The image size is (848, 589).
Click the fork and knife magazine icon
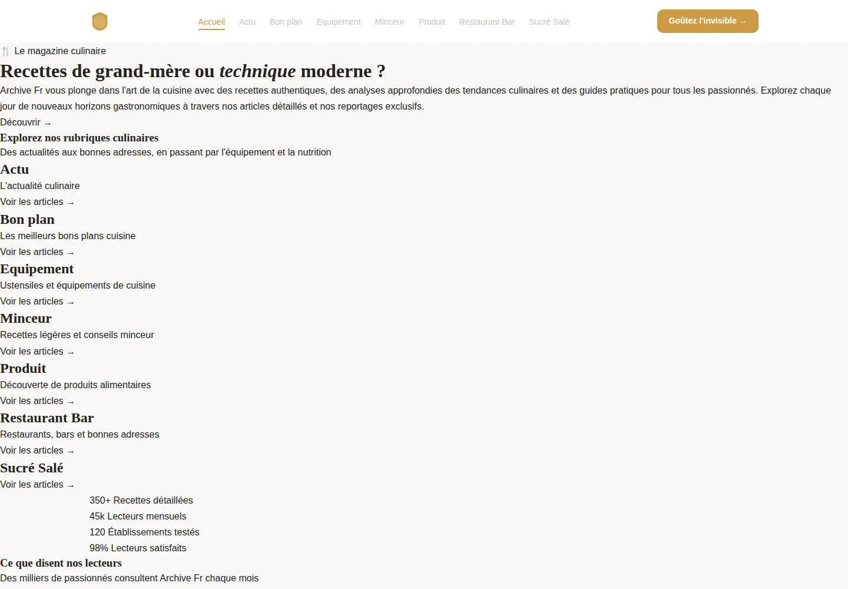coord(5,51)
